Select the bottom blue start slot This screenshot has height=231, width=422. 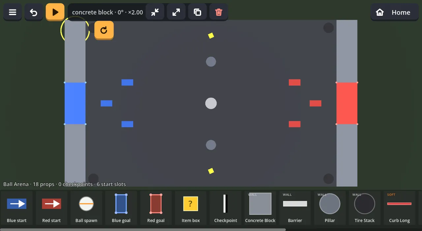pos(127,124)
